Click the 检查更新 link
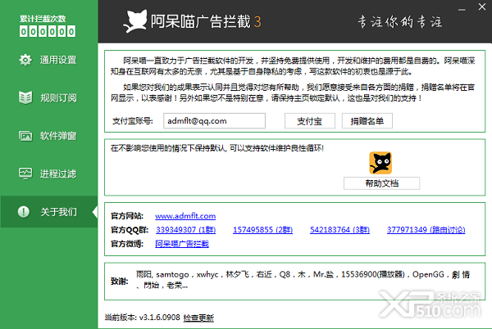Viewport: 492px width, 329px height. point(198,318)
